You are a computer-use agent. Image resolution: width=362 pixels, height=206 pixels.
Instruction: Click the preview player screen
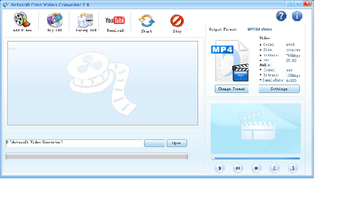[256, 129]
